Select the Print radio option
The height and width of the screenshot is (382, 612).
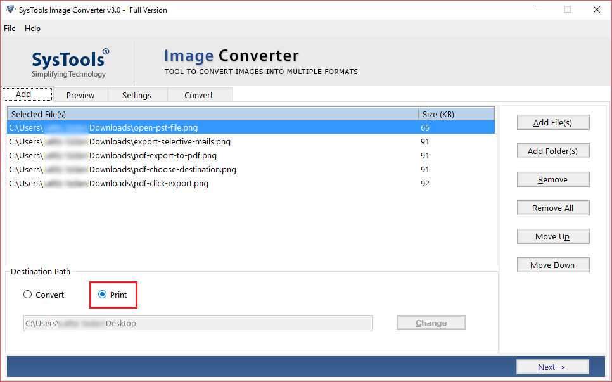[x=112, y=295]
